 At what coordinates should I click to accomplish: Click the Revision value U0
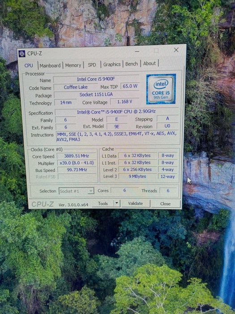pyautogui.click(x=167, y=126)
